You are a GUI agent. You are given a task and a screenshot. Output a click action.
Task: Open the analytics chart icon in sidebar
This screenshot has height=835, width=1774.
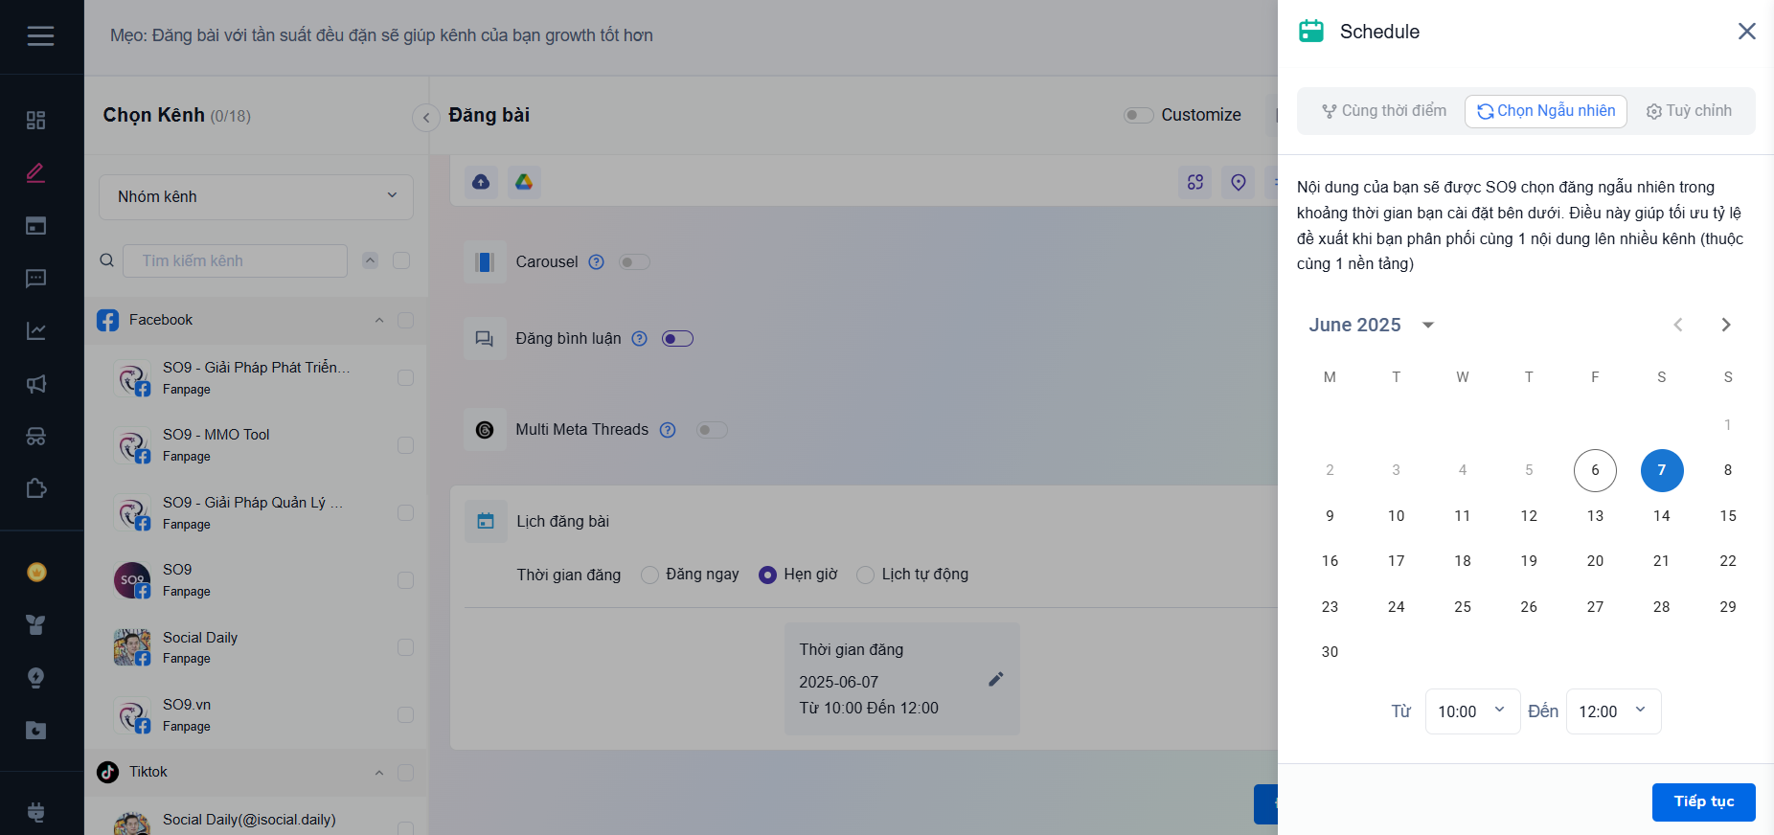(35, 331)
